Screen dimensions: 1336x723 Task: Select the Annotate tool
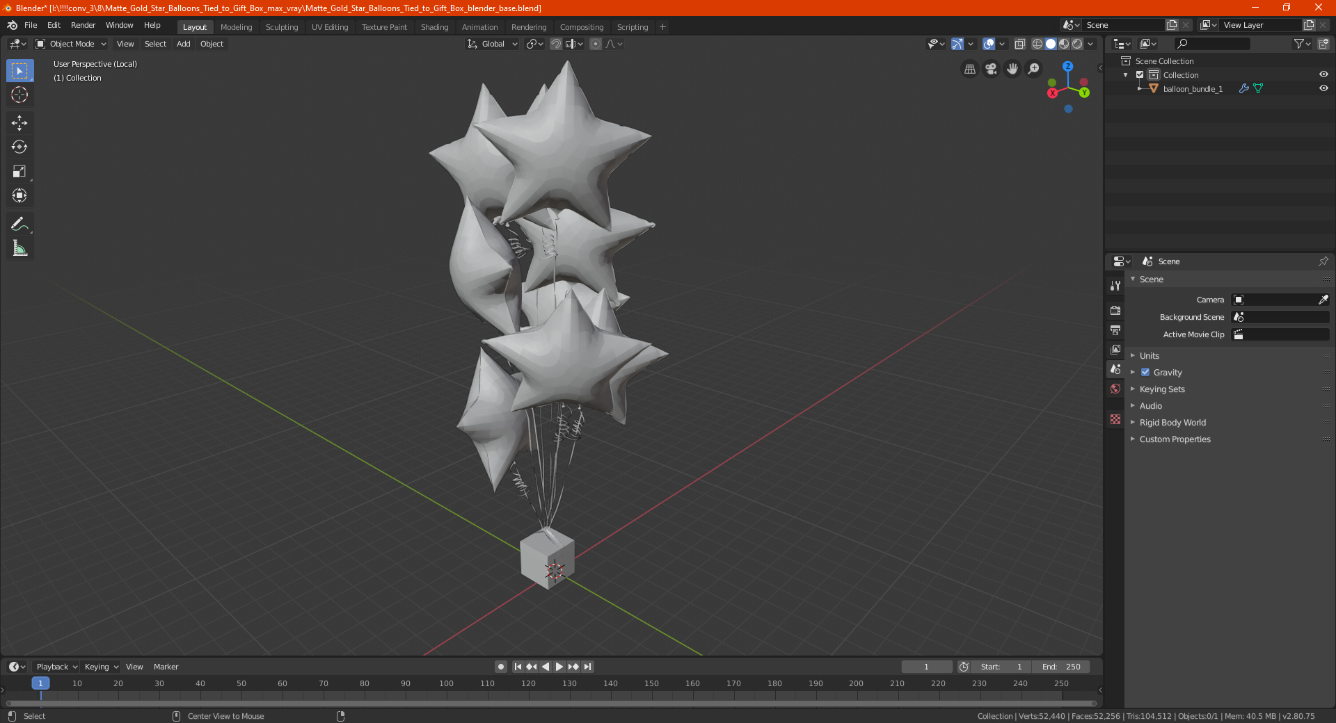click(19, 224)
